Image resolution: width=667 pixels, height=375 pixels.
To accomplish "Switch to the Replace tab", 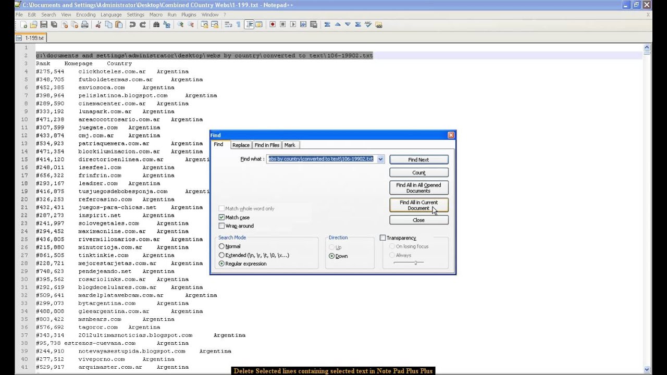I will (x=241, y=145).
